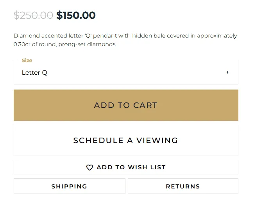Click the gold Size label

coord(27,60)
